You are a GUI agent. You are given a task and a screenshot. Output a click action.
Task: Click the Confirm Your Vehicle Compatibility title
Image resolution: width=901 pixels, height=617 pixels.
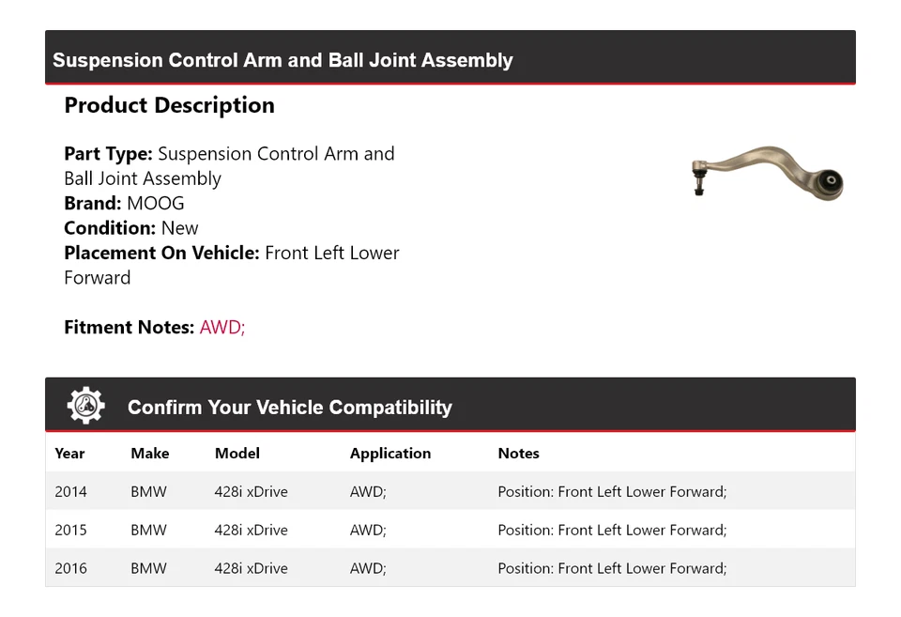tap(290, 408)
